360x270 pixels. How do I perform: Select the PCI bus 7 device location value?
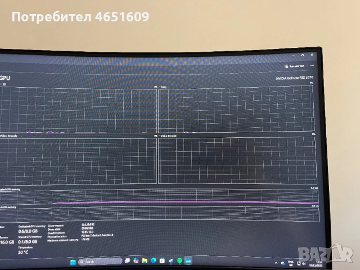97,235
